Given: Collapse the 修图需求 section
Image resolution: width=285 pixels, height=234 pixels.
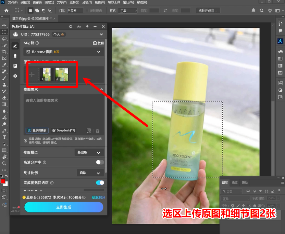Looking at the screenshot, I should point(102,90).
